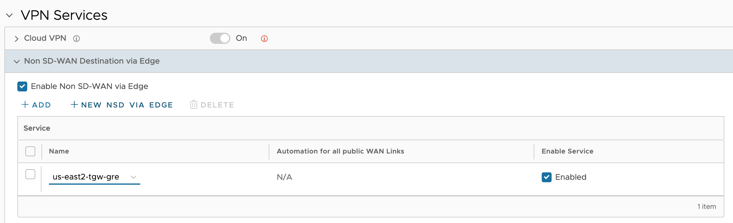Click the red warning info icon
Screen dimensions: 733x223
(x=264, y=39)
